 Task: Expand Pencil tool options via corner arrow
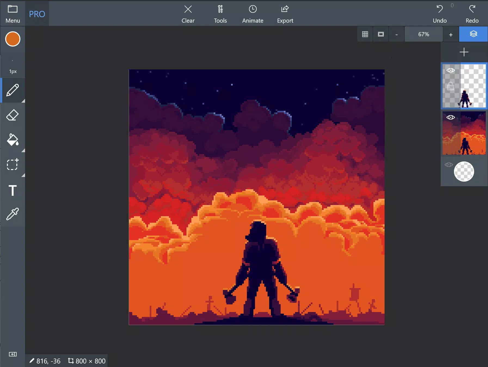click(23, 101)
